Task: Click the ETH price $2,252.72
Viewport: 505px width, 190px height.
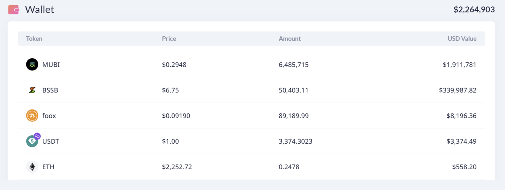Action: pyautogui.click(x=177, y=167)
